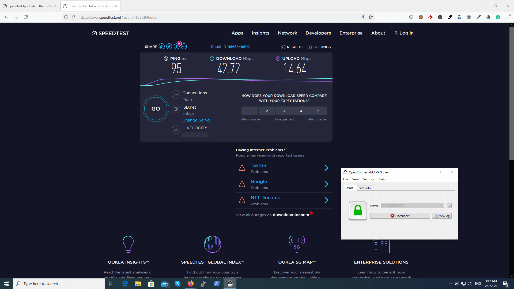Viewport: 514px width, 289px height.
Task: Expand NTT Docomo problems chevron
Action: [x=326, y=200]
